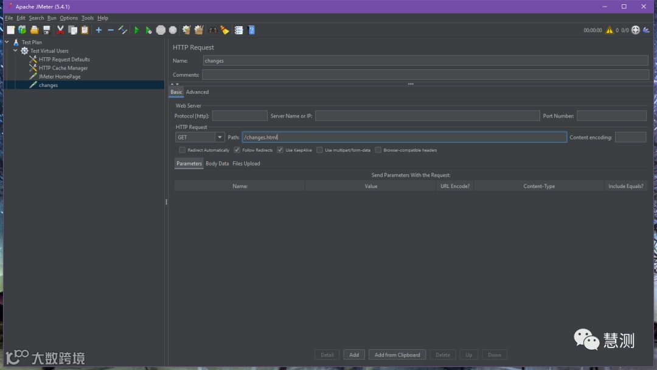Enable Redirect Automatically checkbox

(x=182, y=150)
